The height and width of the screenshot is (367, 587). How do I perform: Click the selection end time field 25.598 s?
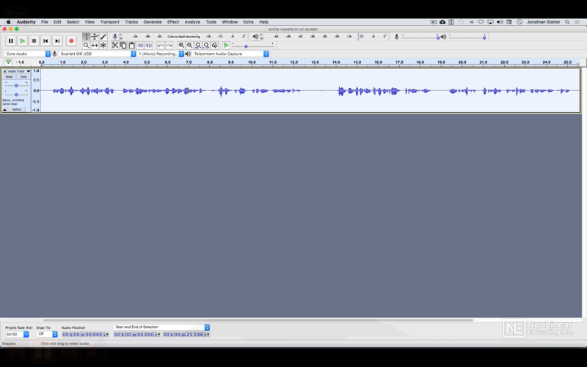pos(186,335)
